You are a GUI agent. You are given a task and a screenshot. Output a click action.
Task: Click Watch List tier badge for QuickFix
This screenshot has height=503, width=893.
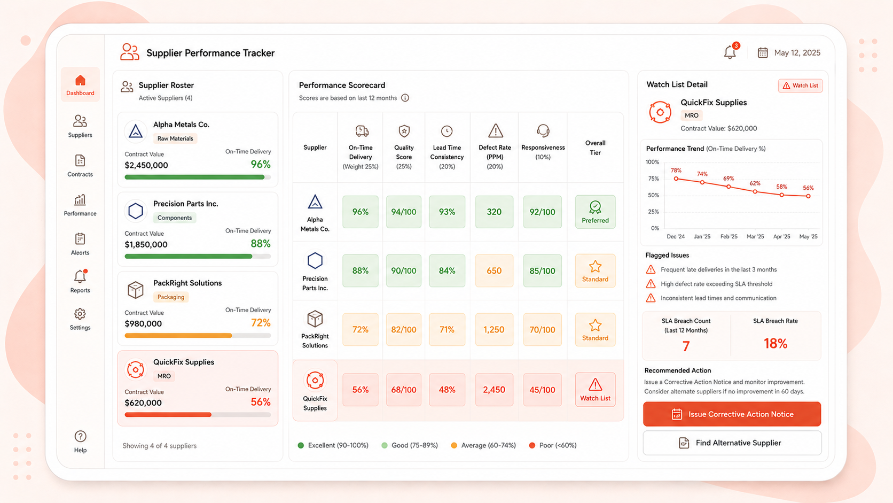click(595, 390)
